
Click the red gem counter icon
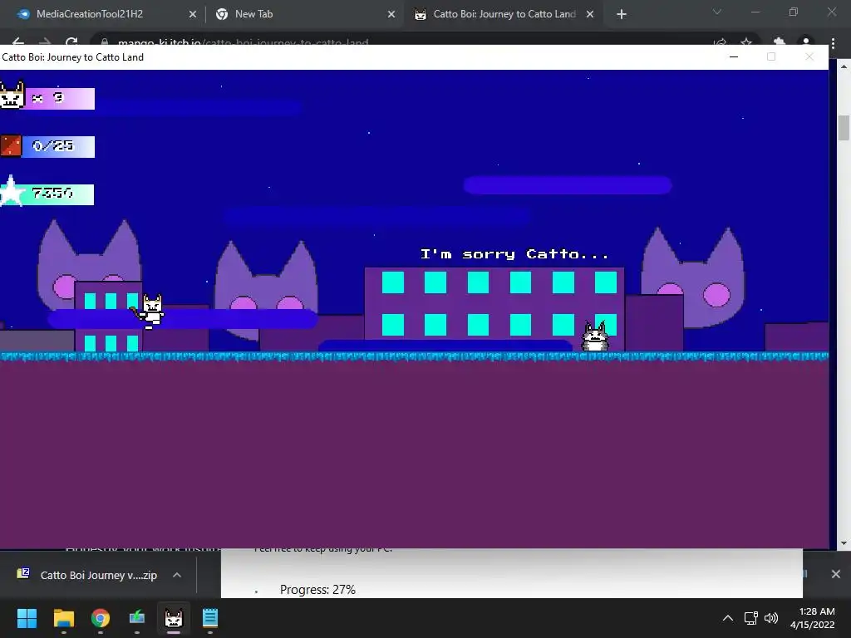click(x=10, y=146)
